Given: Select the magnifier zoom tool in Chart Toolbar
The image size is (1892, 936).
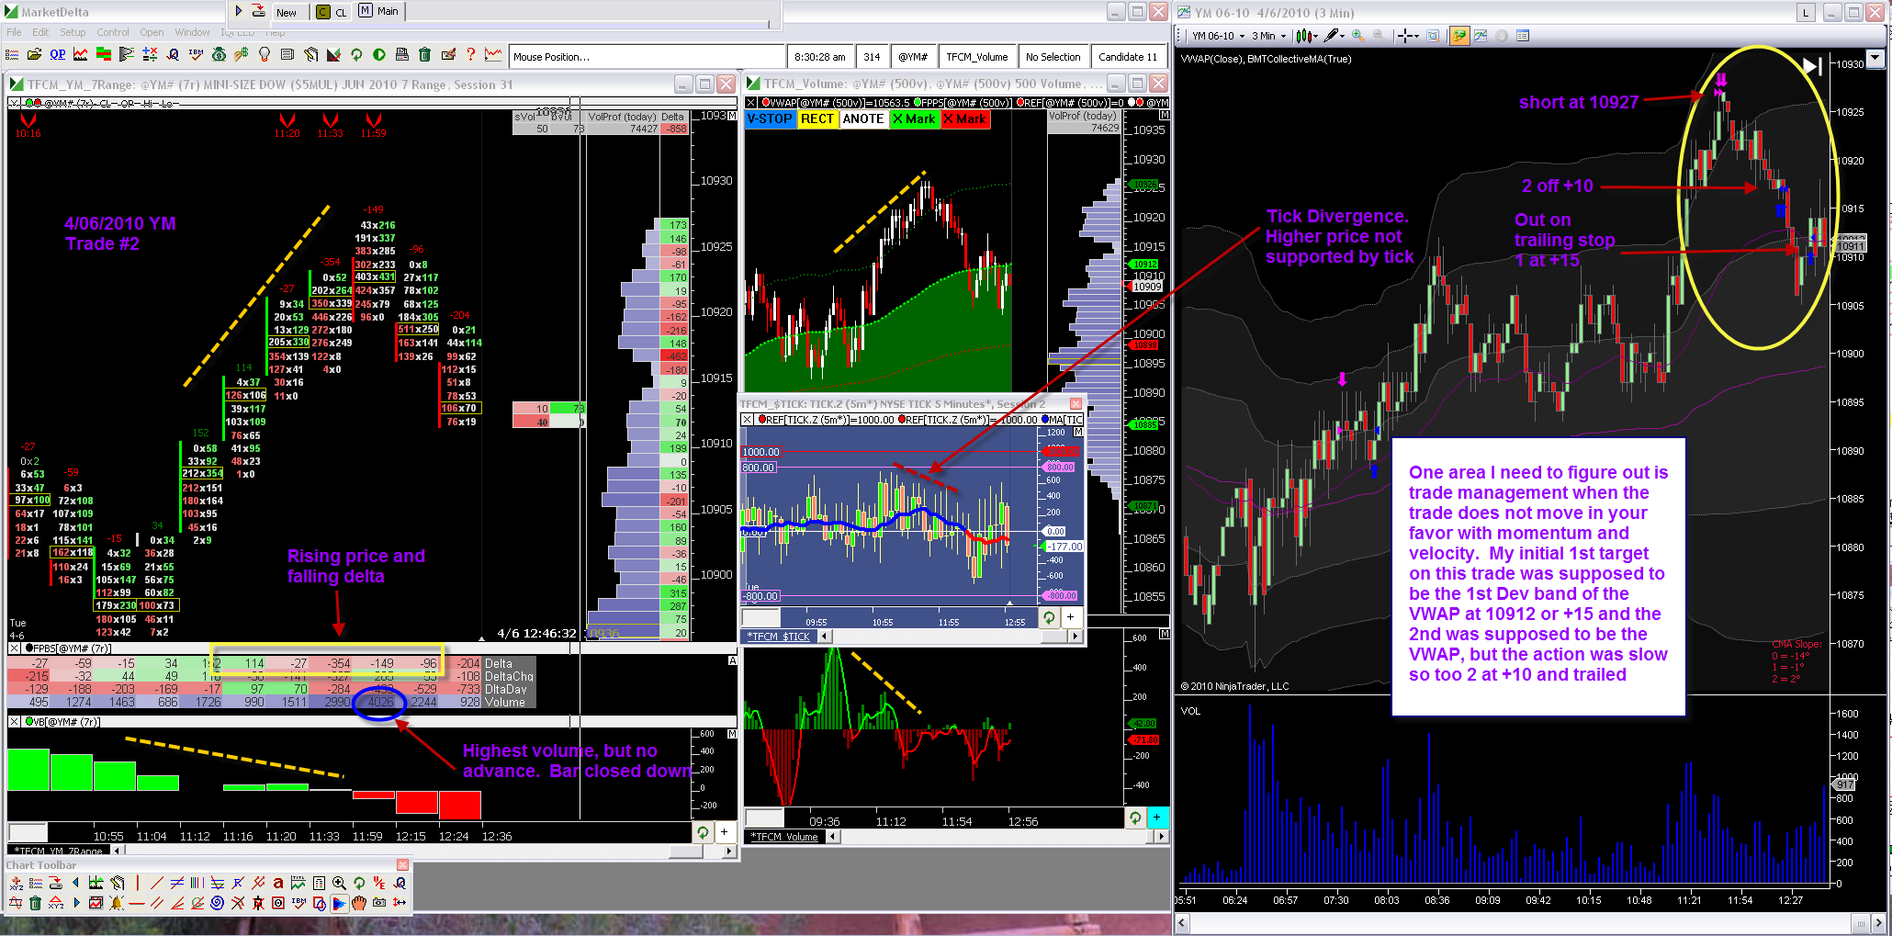Looking at the screenshot, I should pos(339,883).
